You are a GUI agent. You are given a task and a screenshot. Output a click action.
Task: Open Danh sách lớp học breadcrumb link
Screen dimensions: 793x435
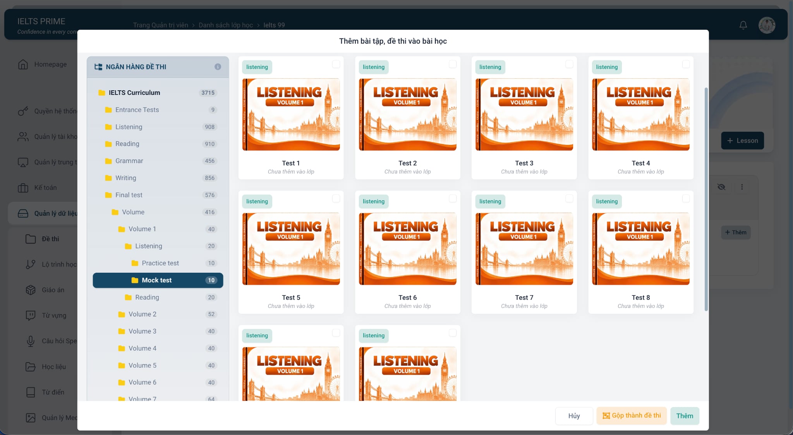coord(226,25)
